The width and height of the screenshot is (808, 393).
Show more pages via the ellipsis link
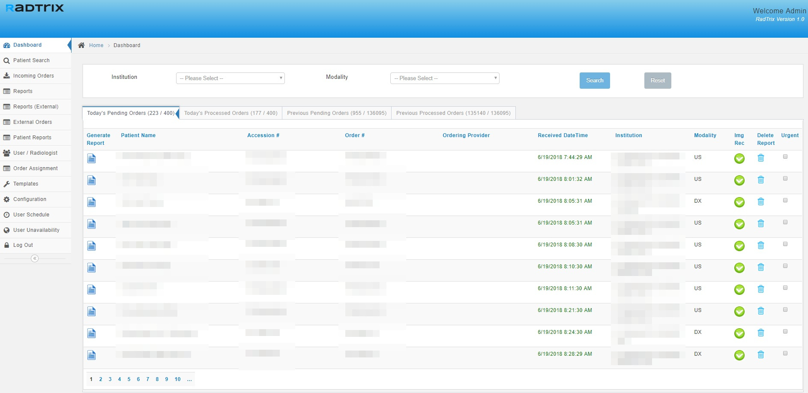click(x=189, y=379)
